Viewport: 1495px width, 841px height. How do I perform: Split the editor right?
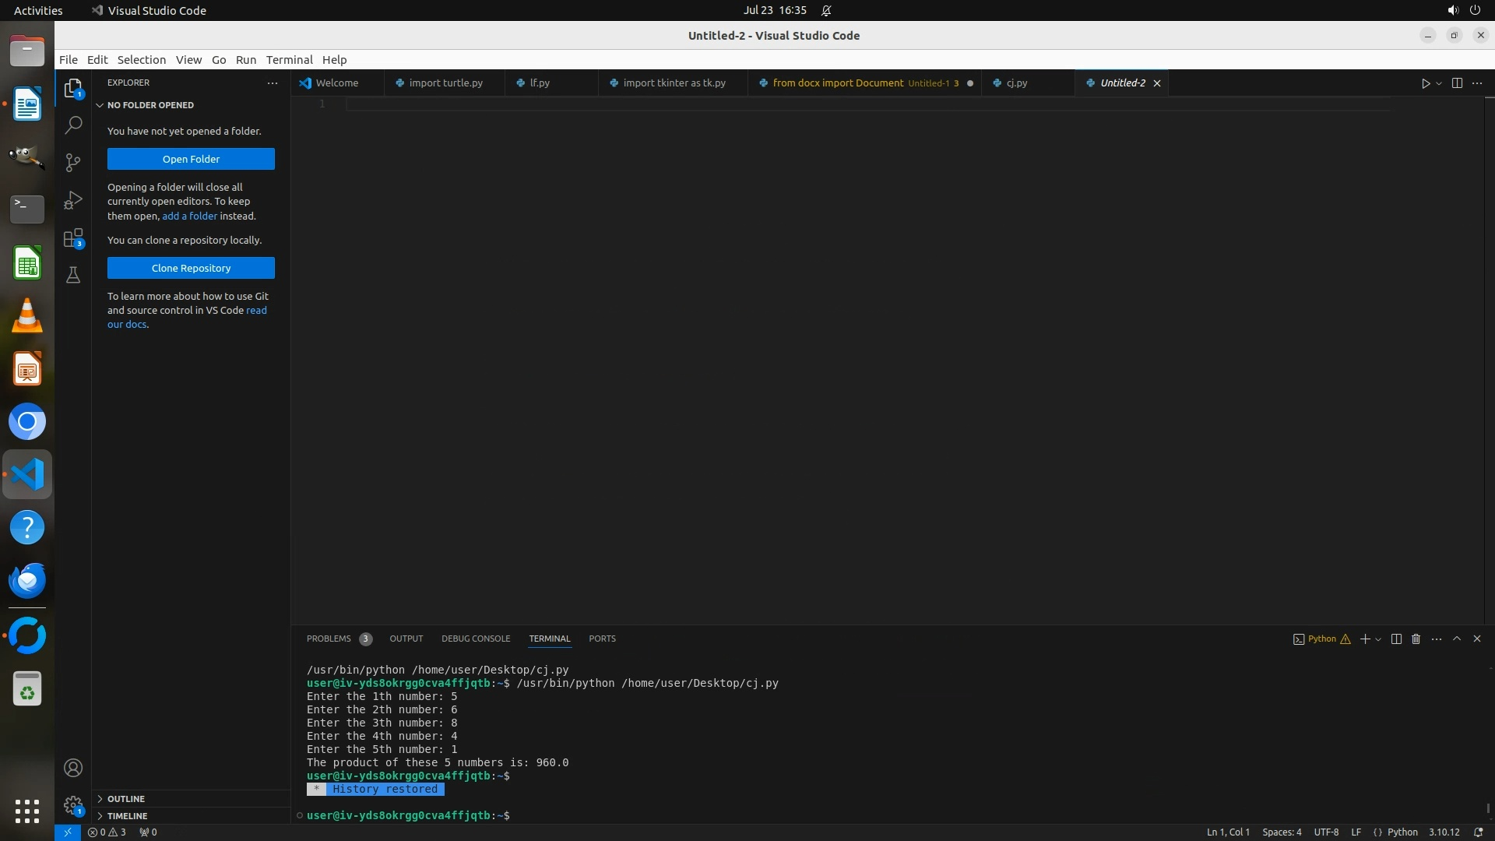click(x=1457, y=83)
